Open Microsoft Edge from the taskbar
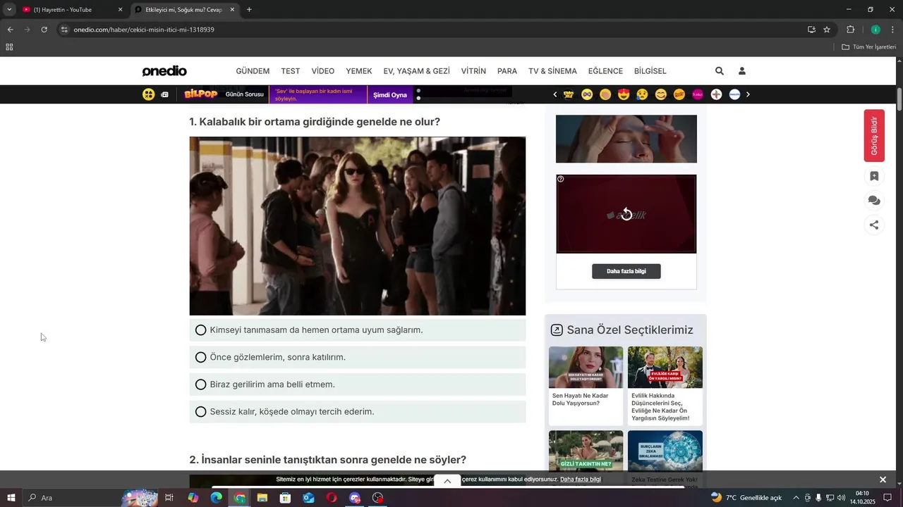The height and width of the screenshot is (507, 903). [216, 498]
